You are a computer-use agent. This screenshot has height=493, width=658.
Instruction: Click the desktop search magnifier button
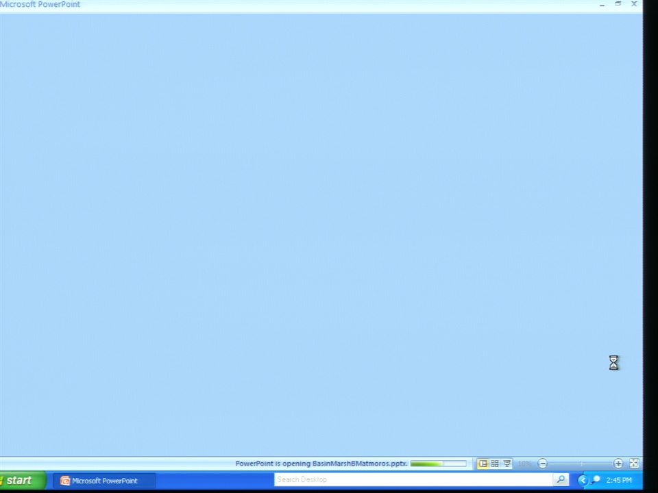(x=561, y=479)
